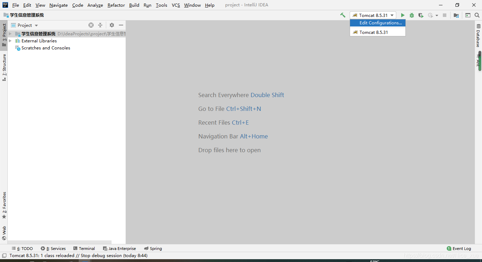
Task: Choose Edit Configurations... in dropdown
Action: [378, 23]
